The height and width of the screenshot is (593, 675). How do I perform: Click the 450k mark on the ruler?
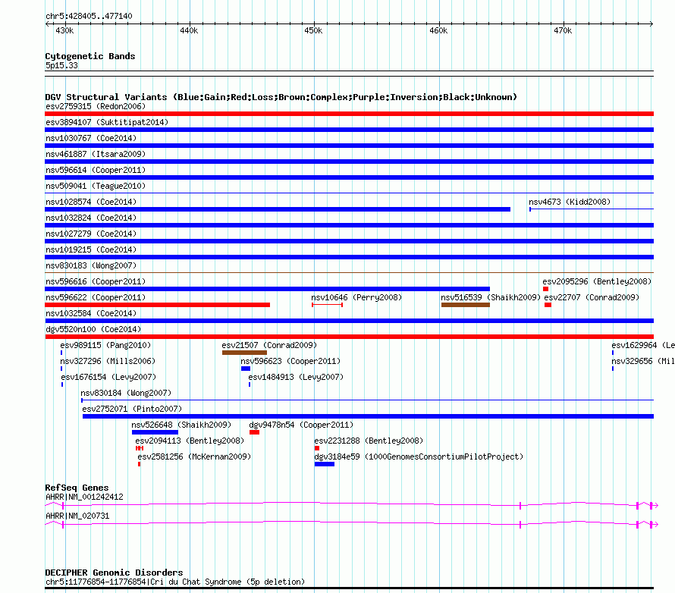313,30
